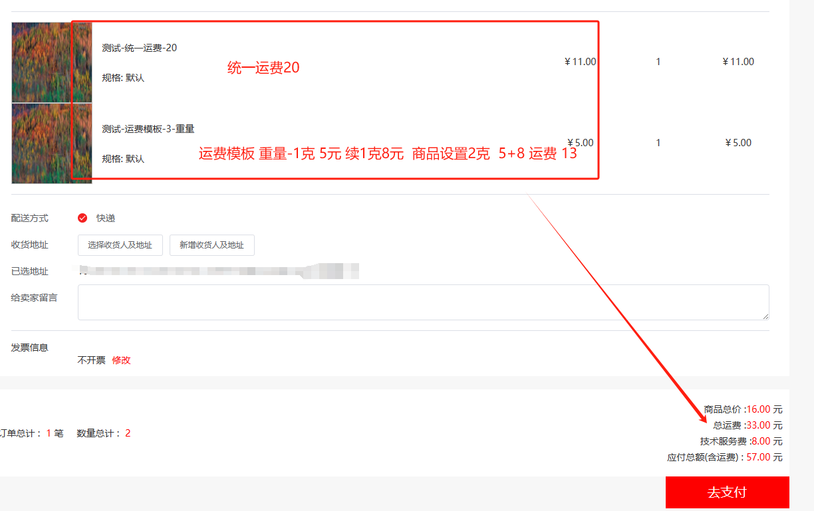
Task: Open the 测试-统一运费-20 product thumbnail
Action: pyautogui.click(x=51, y=62)
